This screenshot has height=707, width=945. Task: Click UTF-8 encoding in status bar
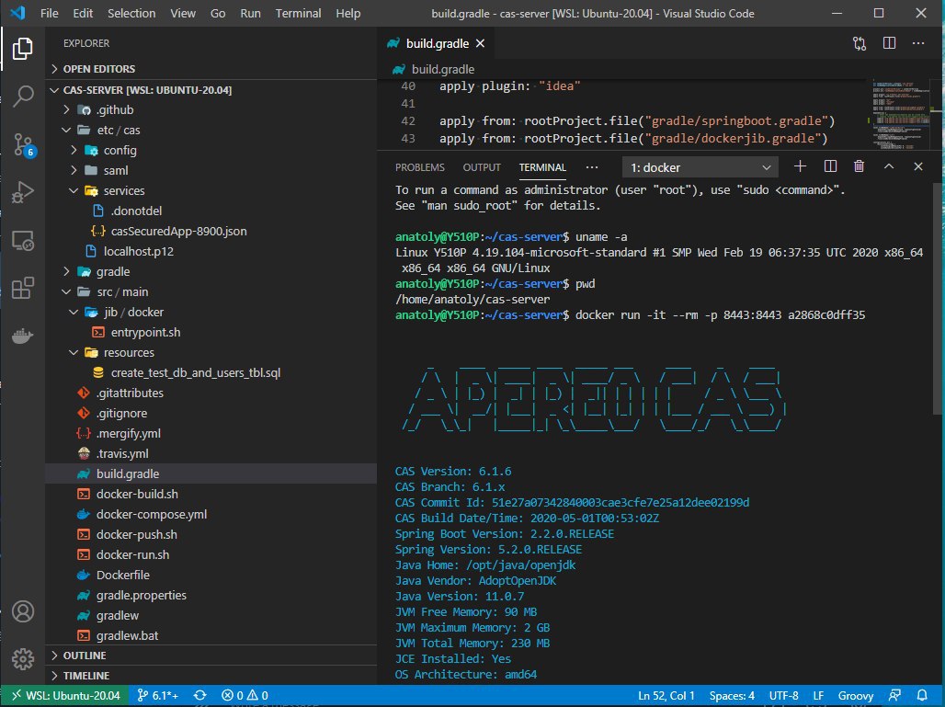(783, 696)
